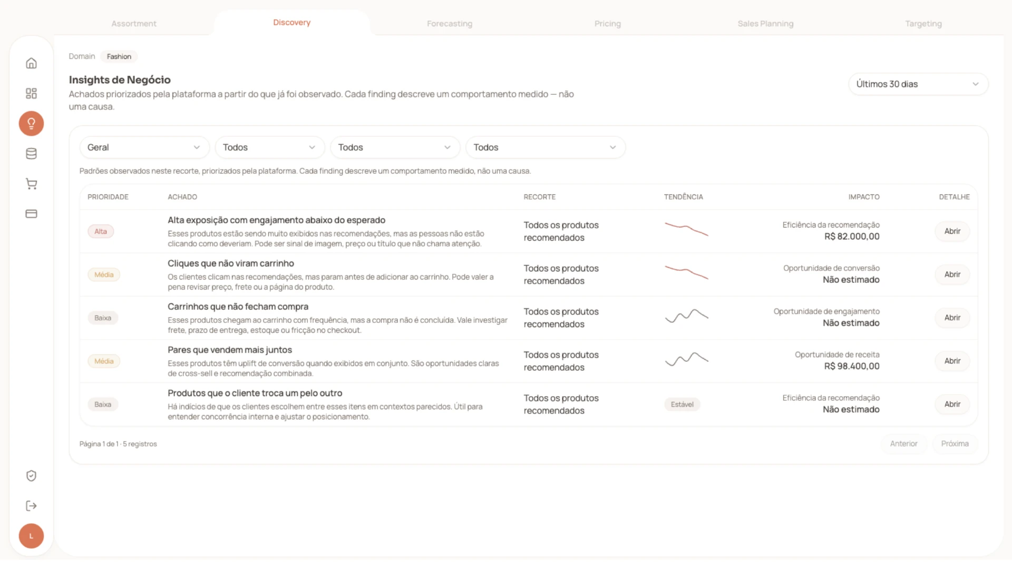Click the Próxima pagination button
This screenshot has width=1012, height=562.
955,443
